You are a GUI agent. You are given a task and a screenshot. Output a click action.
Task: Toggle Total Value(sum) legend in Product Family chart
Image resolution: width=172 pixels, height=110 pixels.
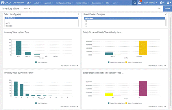click(41, 103)
